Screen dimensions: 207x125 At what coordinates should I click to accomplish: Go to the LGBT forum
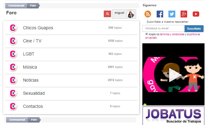(x=29, y=54)
